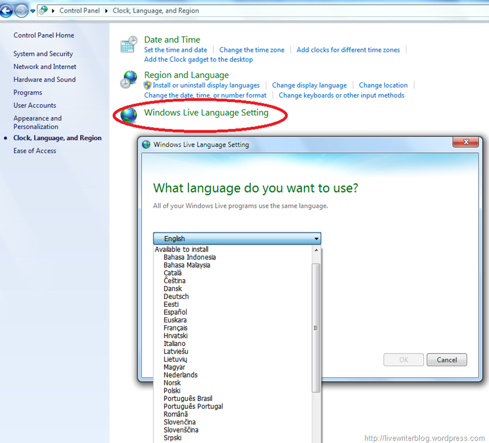Open recent pages dropdown arrow
Screen dimensions: 489x443
pyautogui.click(x=32, y=11)
